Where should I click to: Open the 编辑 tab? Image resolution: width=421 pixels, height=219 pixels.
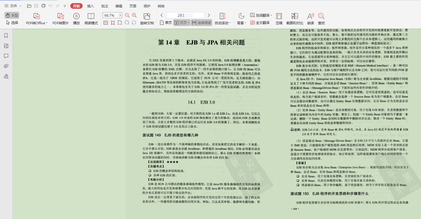[119, 6]
